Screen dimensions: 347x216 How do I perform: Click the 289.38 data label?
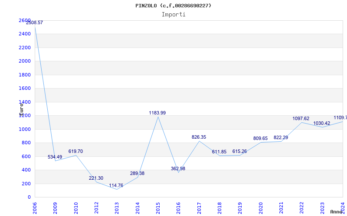click(x=137, y=173)
